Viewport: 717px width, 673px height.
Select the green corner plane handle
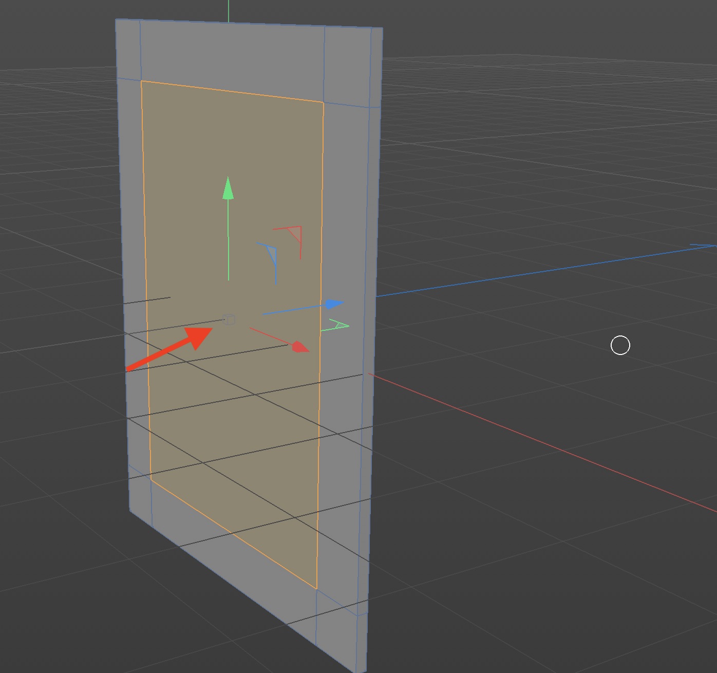336,326
